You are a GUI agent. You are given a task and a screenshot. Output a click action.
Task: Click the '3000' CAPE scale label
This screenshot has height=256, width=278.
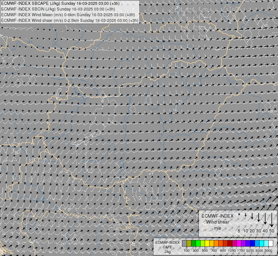(x=259, y=251)
